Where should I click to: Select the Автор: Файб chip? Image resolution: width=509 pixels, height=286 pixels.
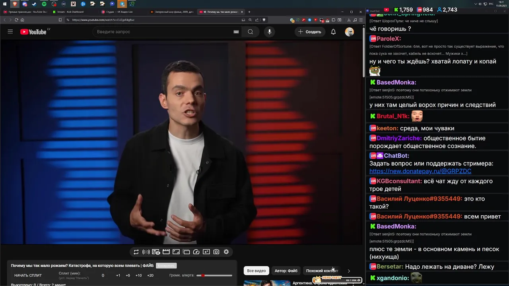(x=286, y=271)
